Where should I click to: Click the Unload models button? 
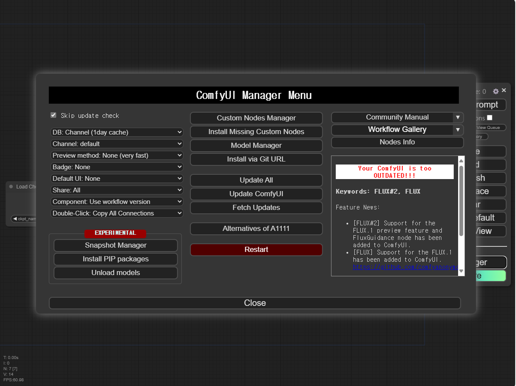click(115, 273)
